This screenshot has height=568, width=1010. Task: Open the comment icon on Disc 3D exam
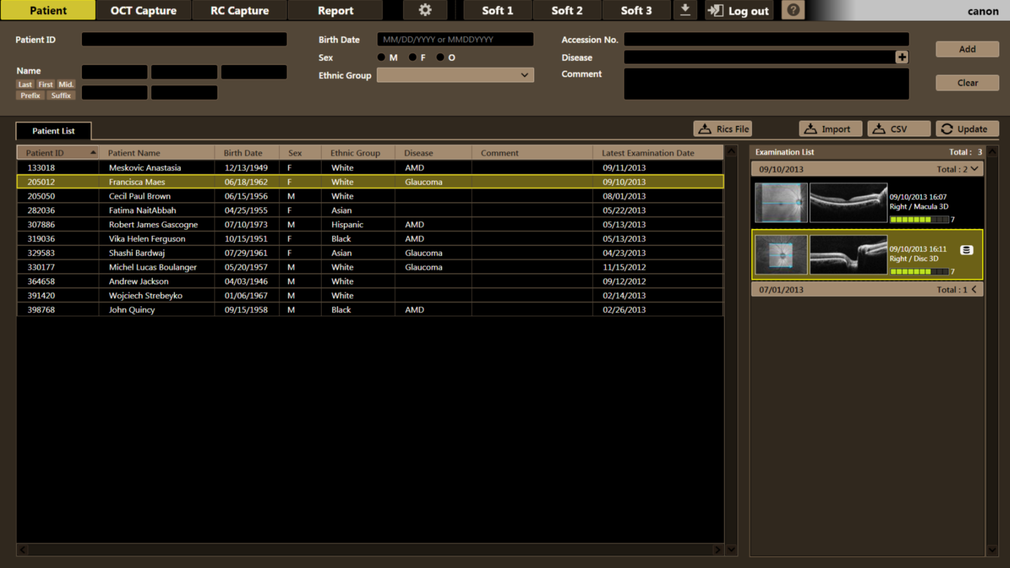coord(966,250)
